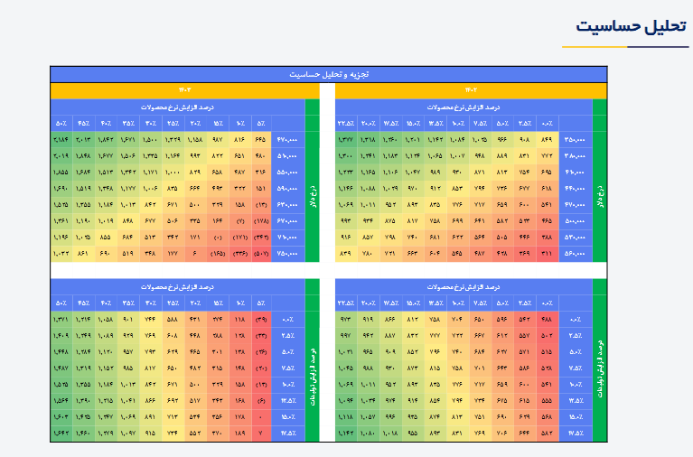This screenshot has width=693, height=457.
Task: Click the 488 cell in bottom-right table
Action: pos(546,320)
